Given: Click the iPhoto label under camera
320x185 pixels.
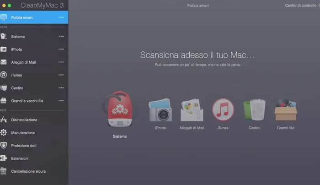Looking at the screenshot, I should [x=160, y=128].
